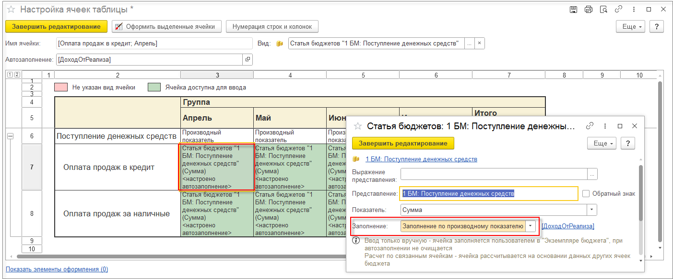This screenshot has width=673, height=279.
Task: Expand the Показатель dropdown list
Action: pos(592,210)
